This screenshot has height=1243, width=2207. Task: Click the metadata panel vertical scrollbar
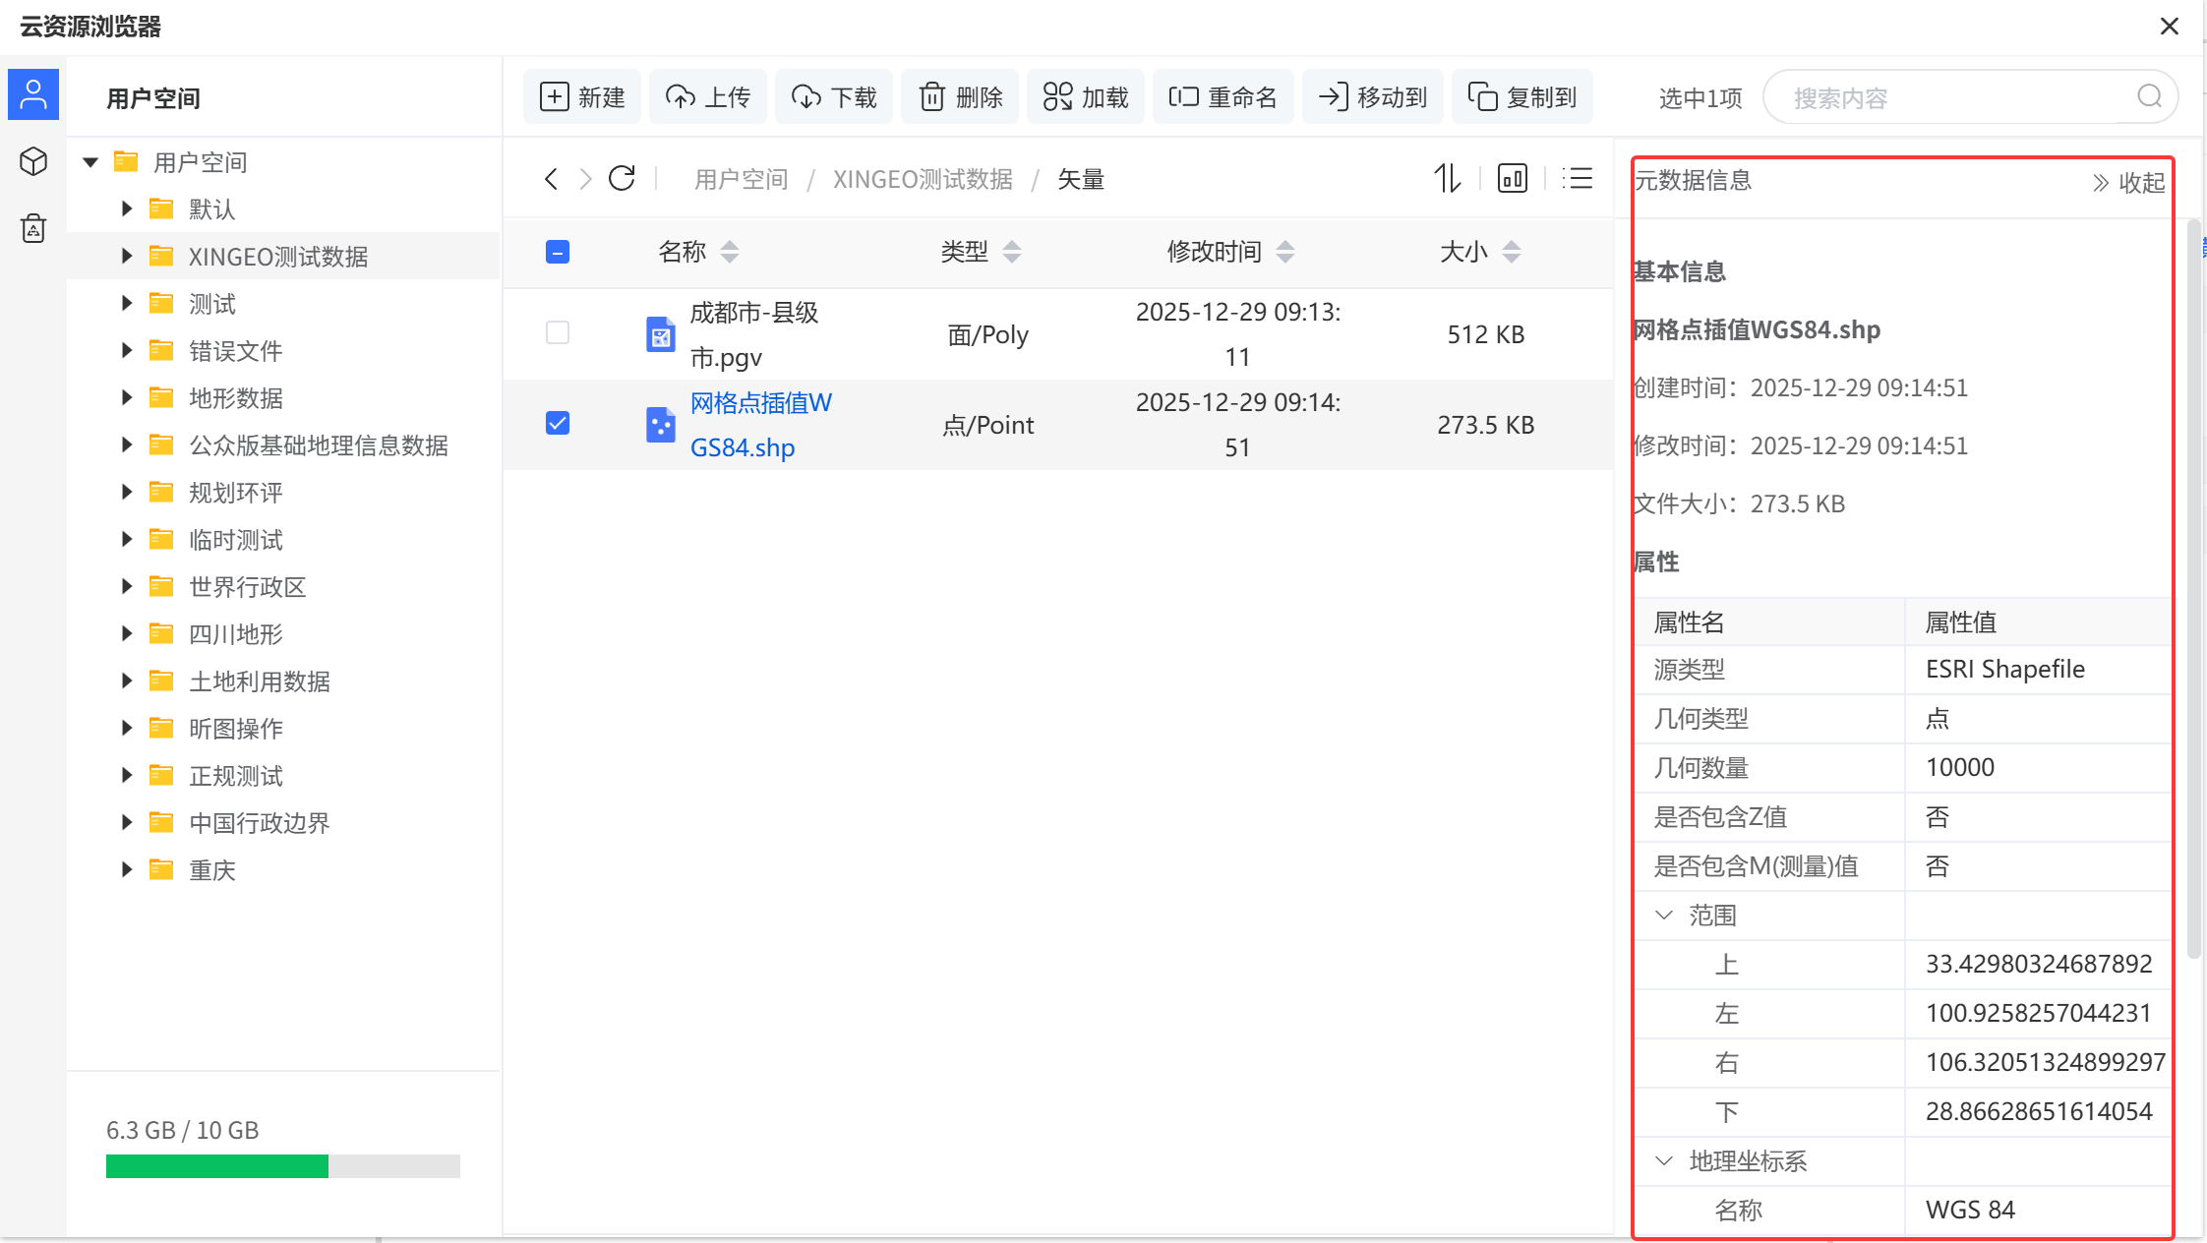pos(2193,590)
